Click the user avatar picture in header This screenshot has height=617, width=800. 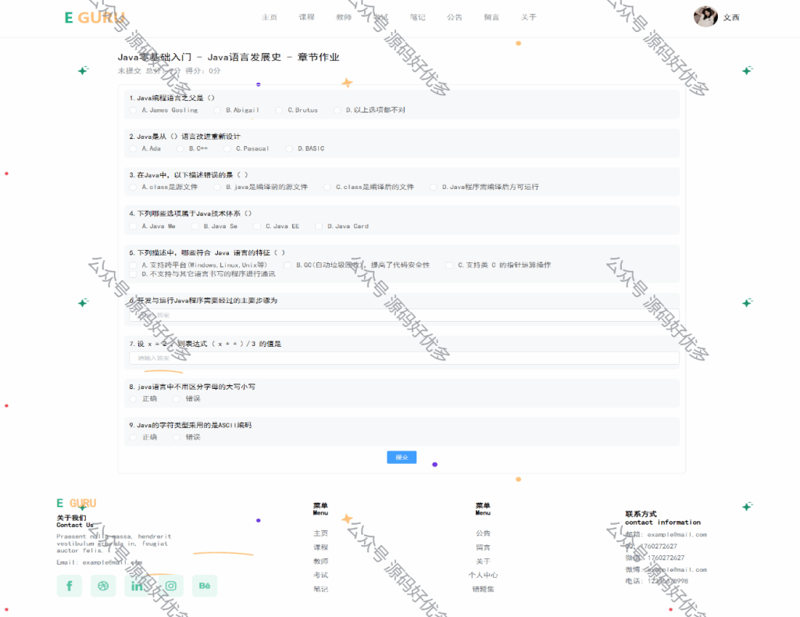[705, 17]
